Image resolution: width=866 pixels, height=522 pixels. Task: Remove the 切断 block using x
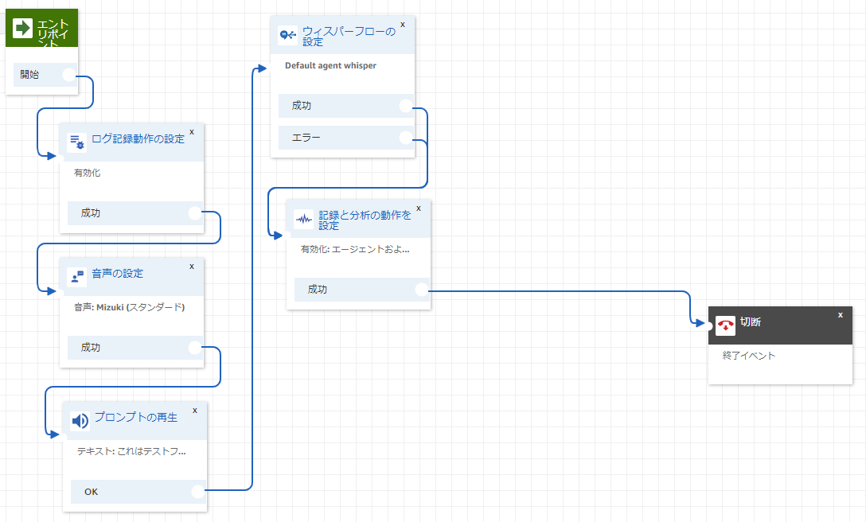[x=841, y=315]
